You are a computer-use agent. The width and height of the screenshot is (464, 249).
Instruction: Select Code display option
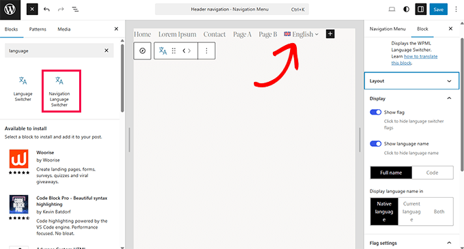click(x=432, y=173)
